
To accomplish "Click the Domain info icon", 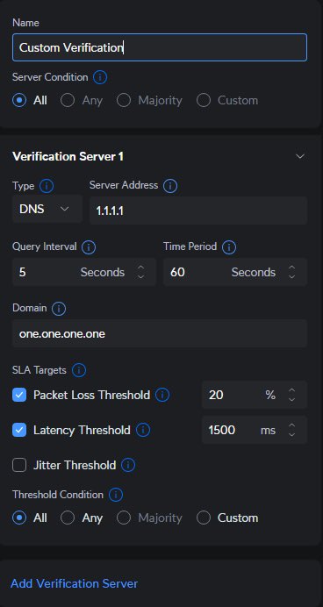I will [x=59, y=309].
